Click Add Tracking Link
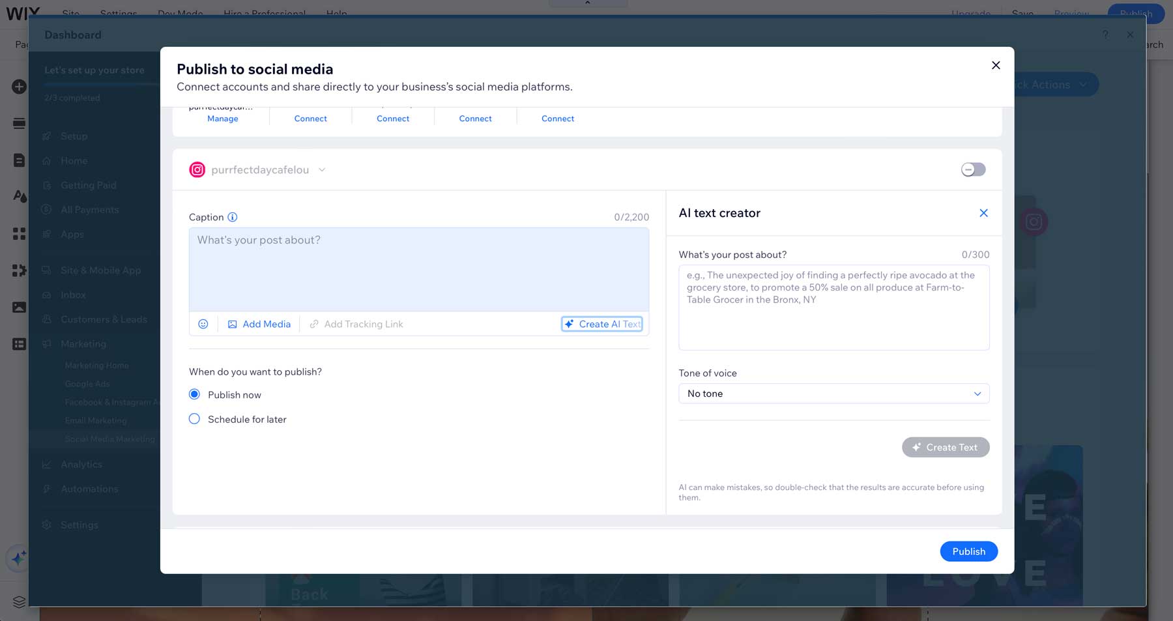 click(x=356, y=324)
